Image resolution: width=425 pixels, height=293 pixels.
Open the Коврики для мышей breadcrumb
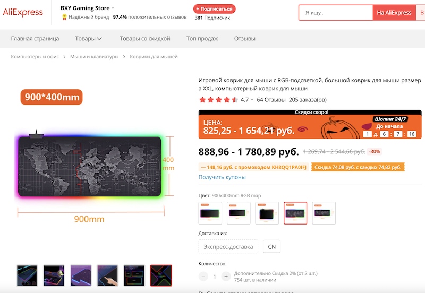click(154, 57)
